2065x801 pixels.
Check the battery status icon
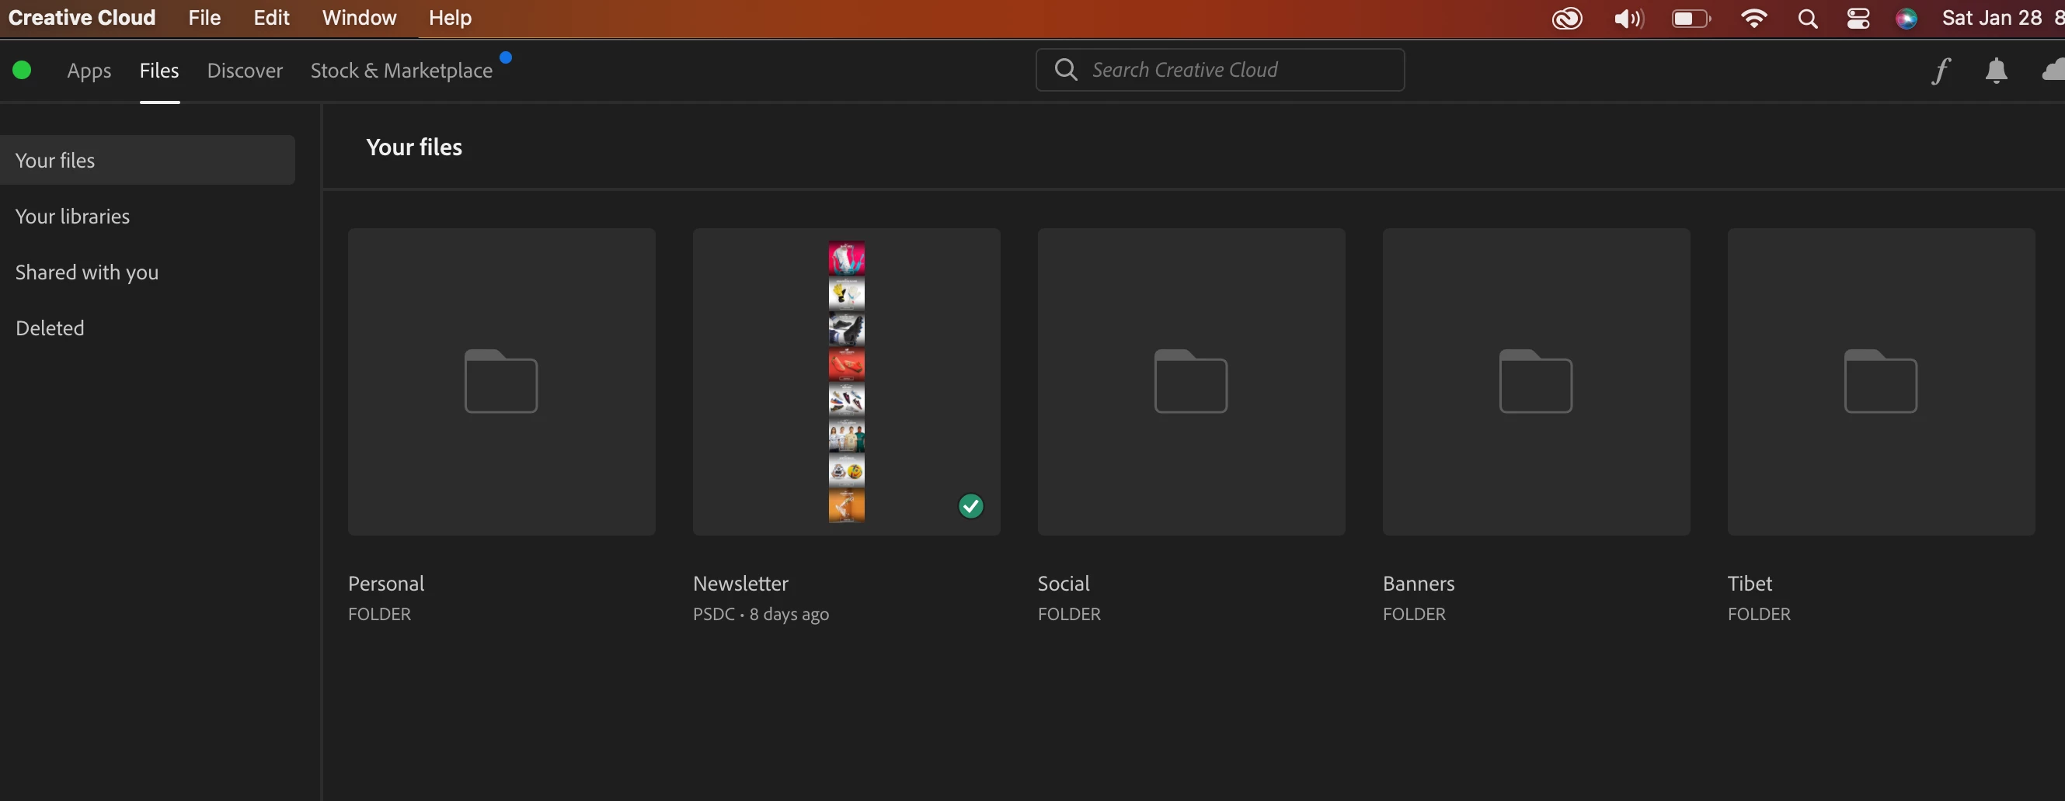[x=1691, y=19]
